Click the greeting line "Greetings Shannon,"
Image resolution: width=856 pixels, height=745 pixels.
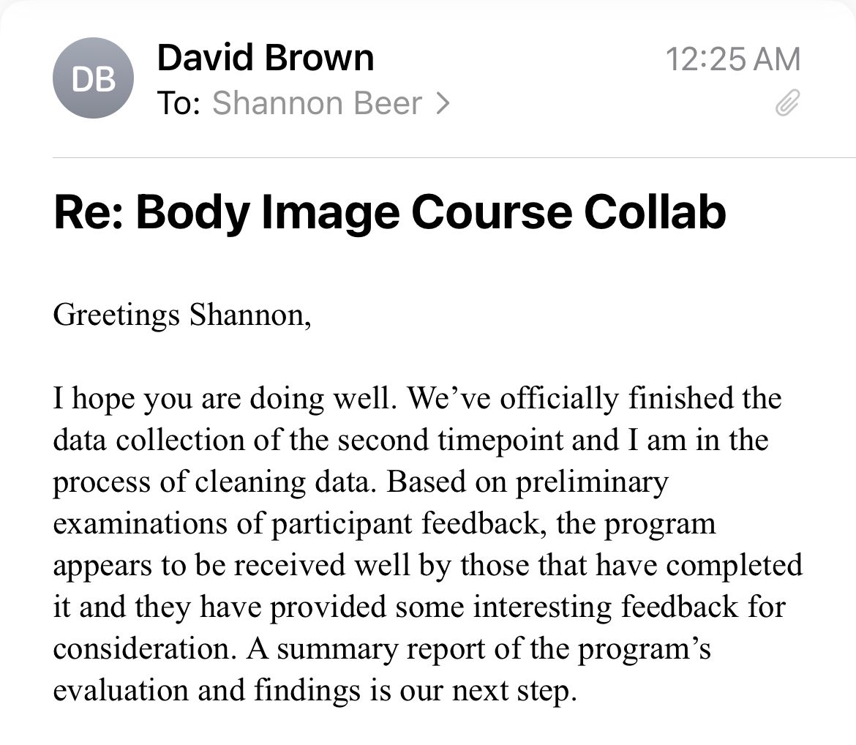(181, 315)
